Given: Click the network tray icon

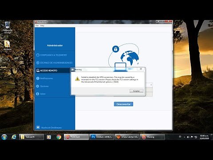Looking at the screenshot, I should coord(196,137).
